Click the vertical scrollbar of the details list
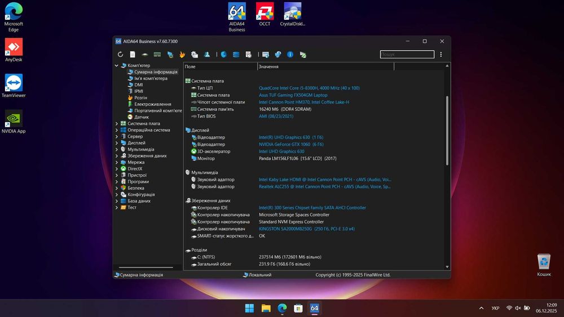This screenshot has width=564, height=317. [447, 130]
